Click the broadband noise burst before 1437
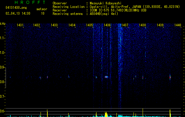185x117 pixels. [x=120, y=66]
